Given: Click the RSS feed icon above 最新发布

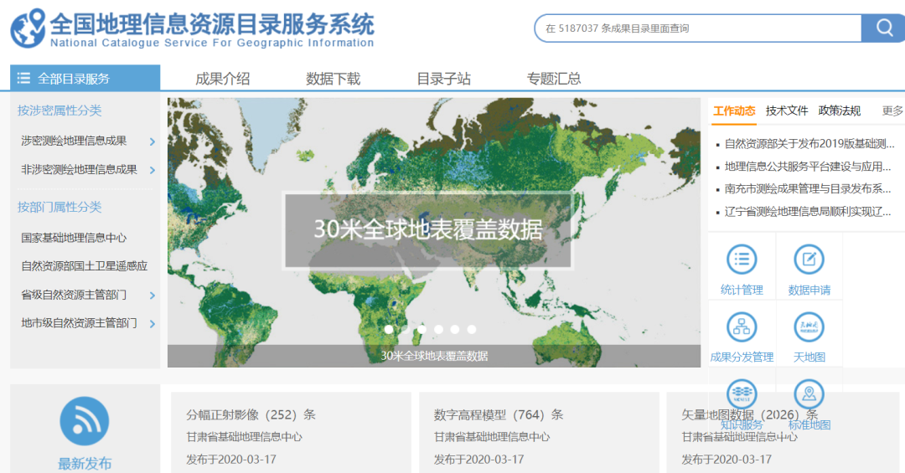Looking at the screenshot, I should point(85,421).
